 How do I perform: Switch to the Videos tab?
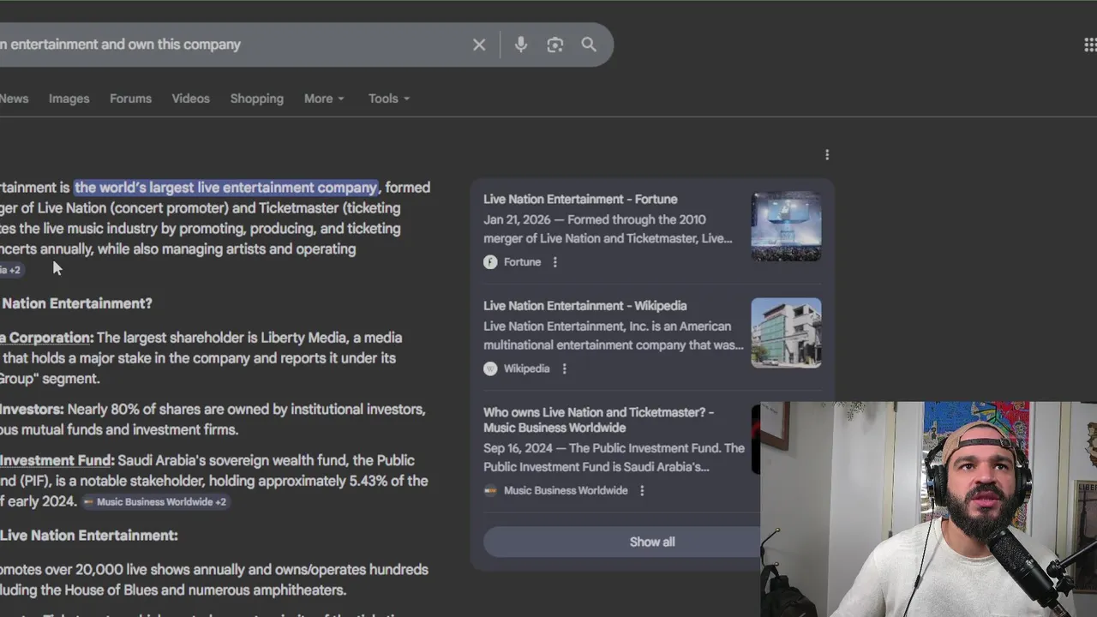[x=190, y=99]
